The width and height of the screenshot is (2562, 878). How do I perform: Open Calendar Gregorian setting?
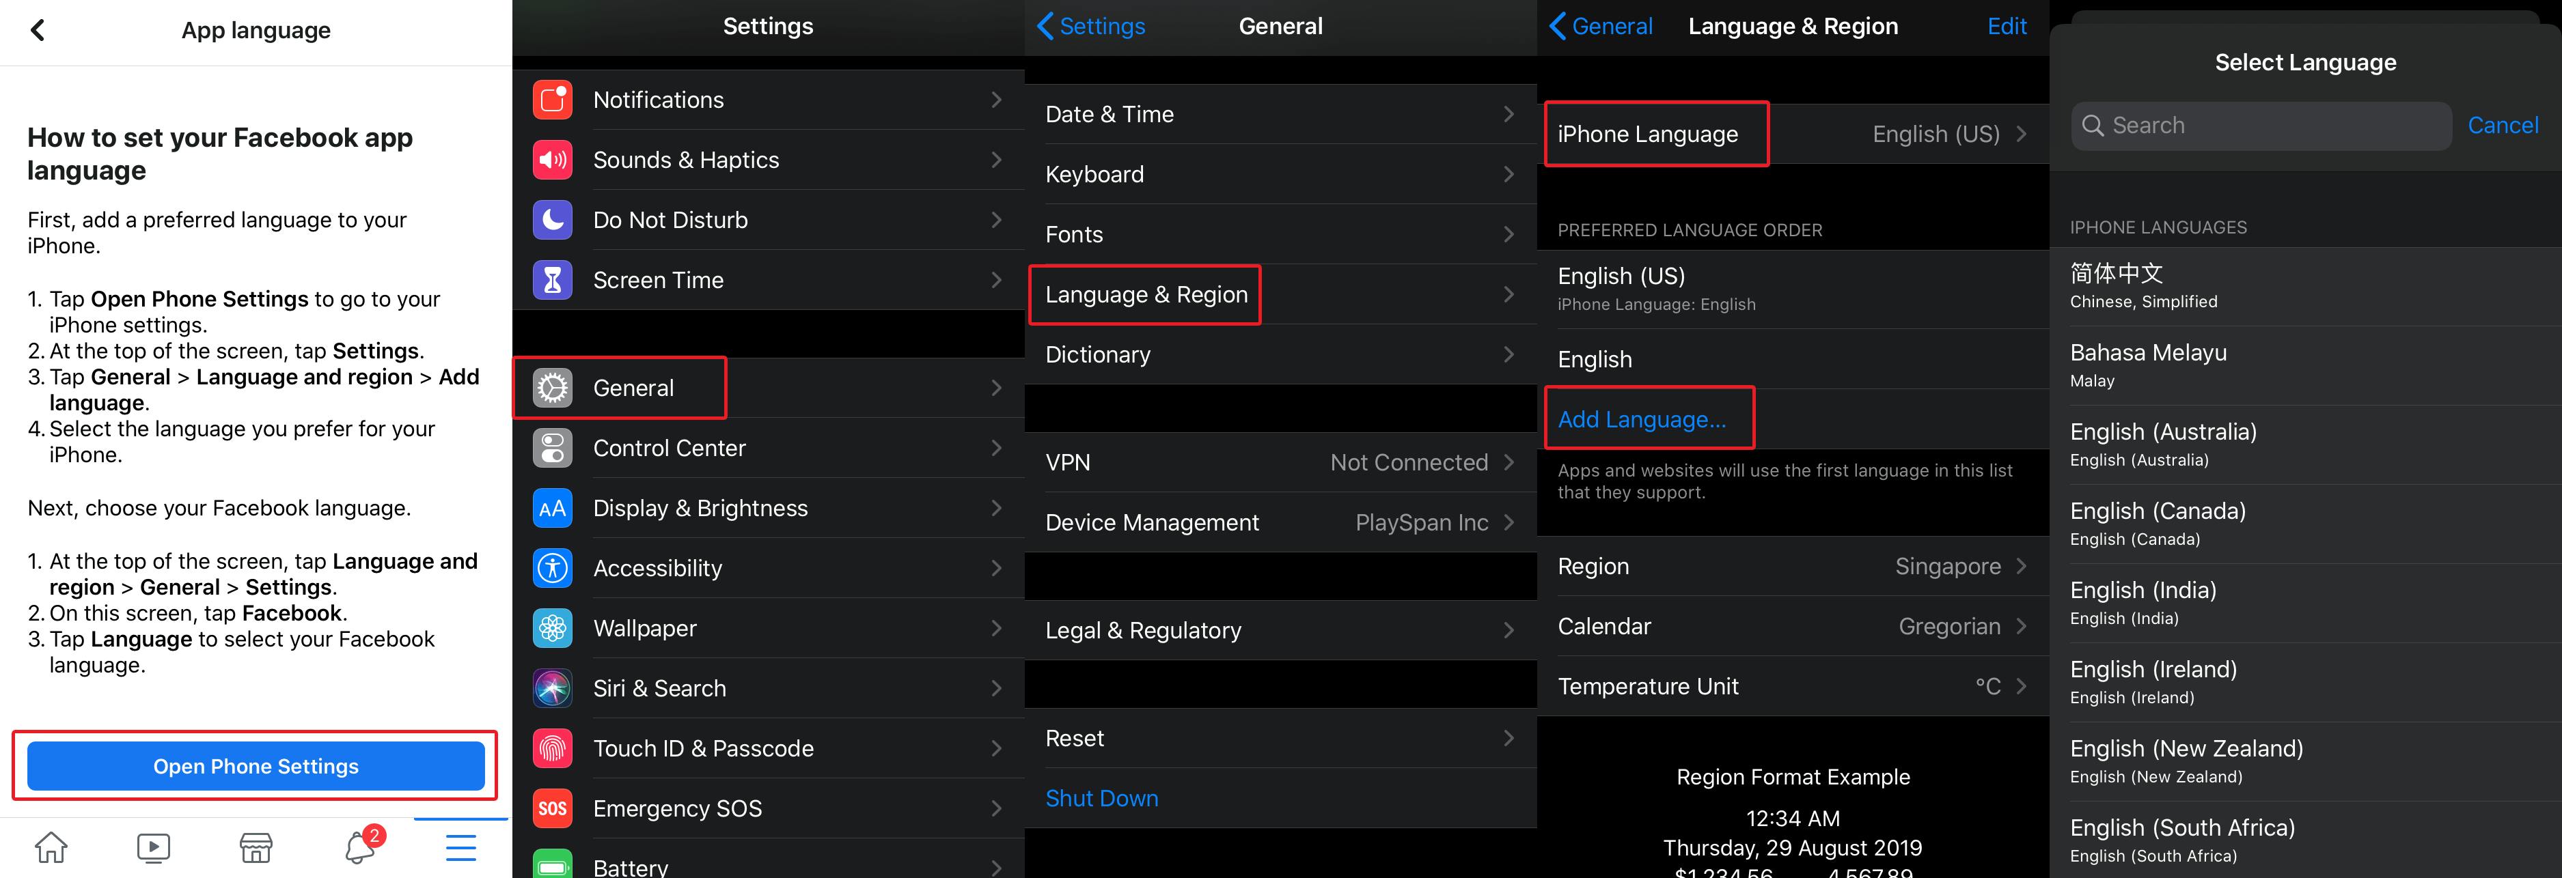point(1792,627)
